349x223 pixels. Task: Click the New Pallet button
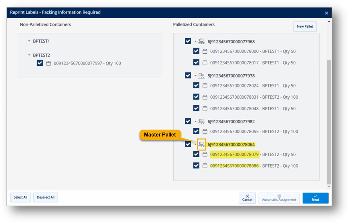[305, 26]
